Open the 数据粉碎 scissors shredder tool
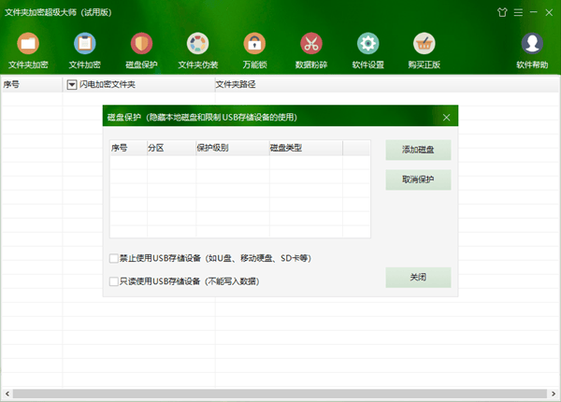 310,45
